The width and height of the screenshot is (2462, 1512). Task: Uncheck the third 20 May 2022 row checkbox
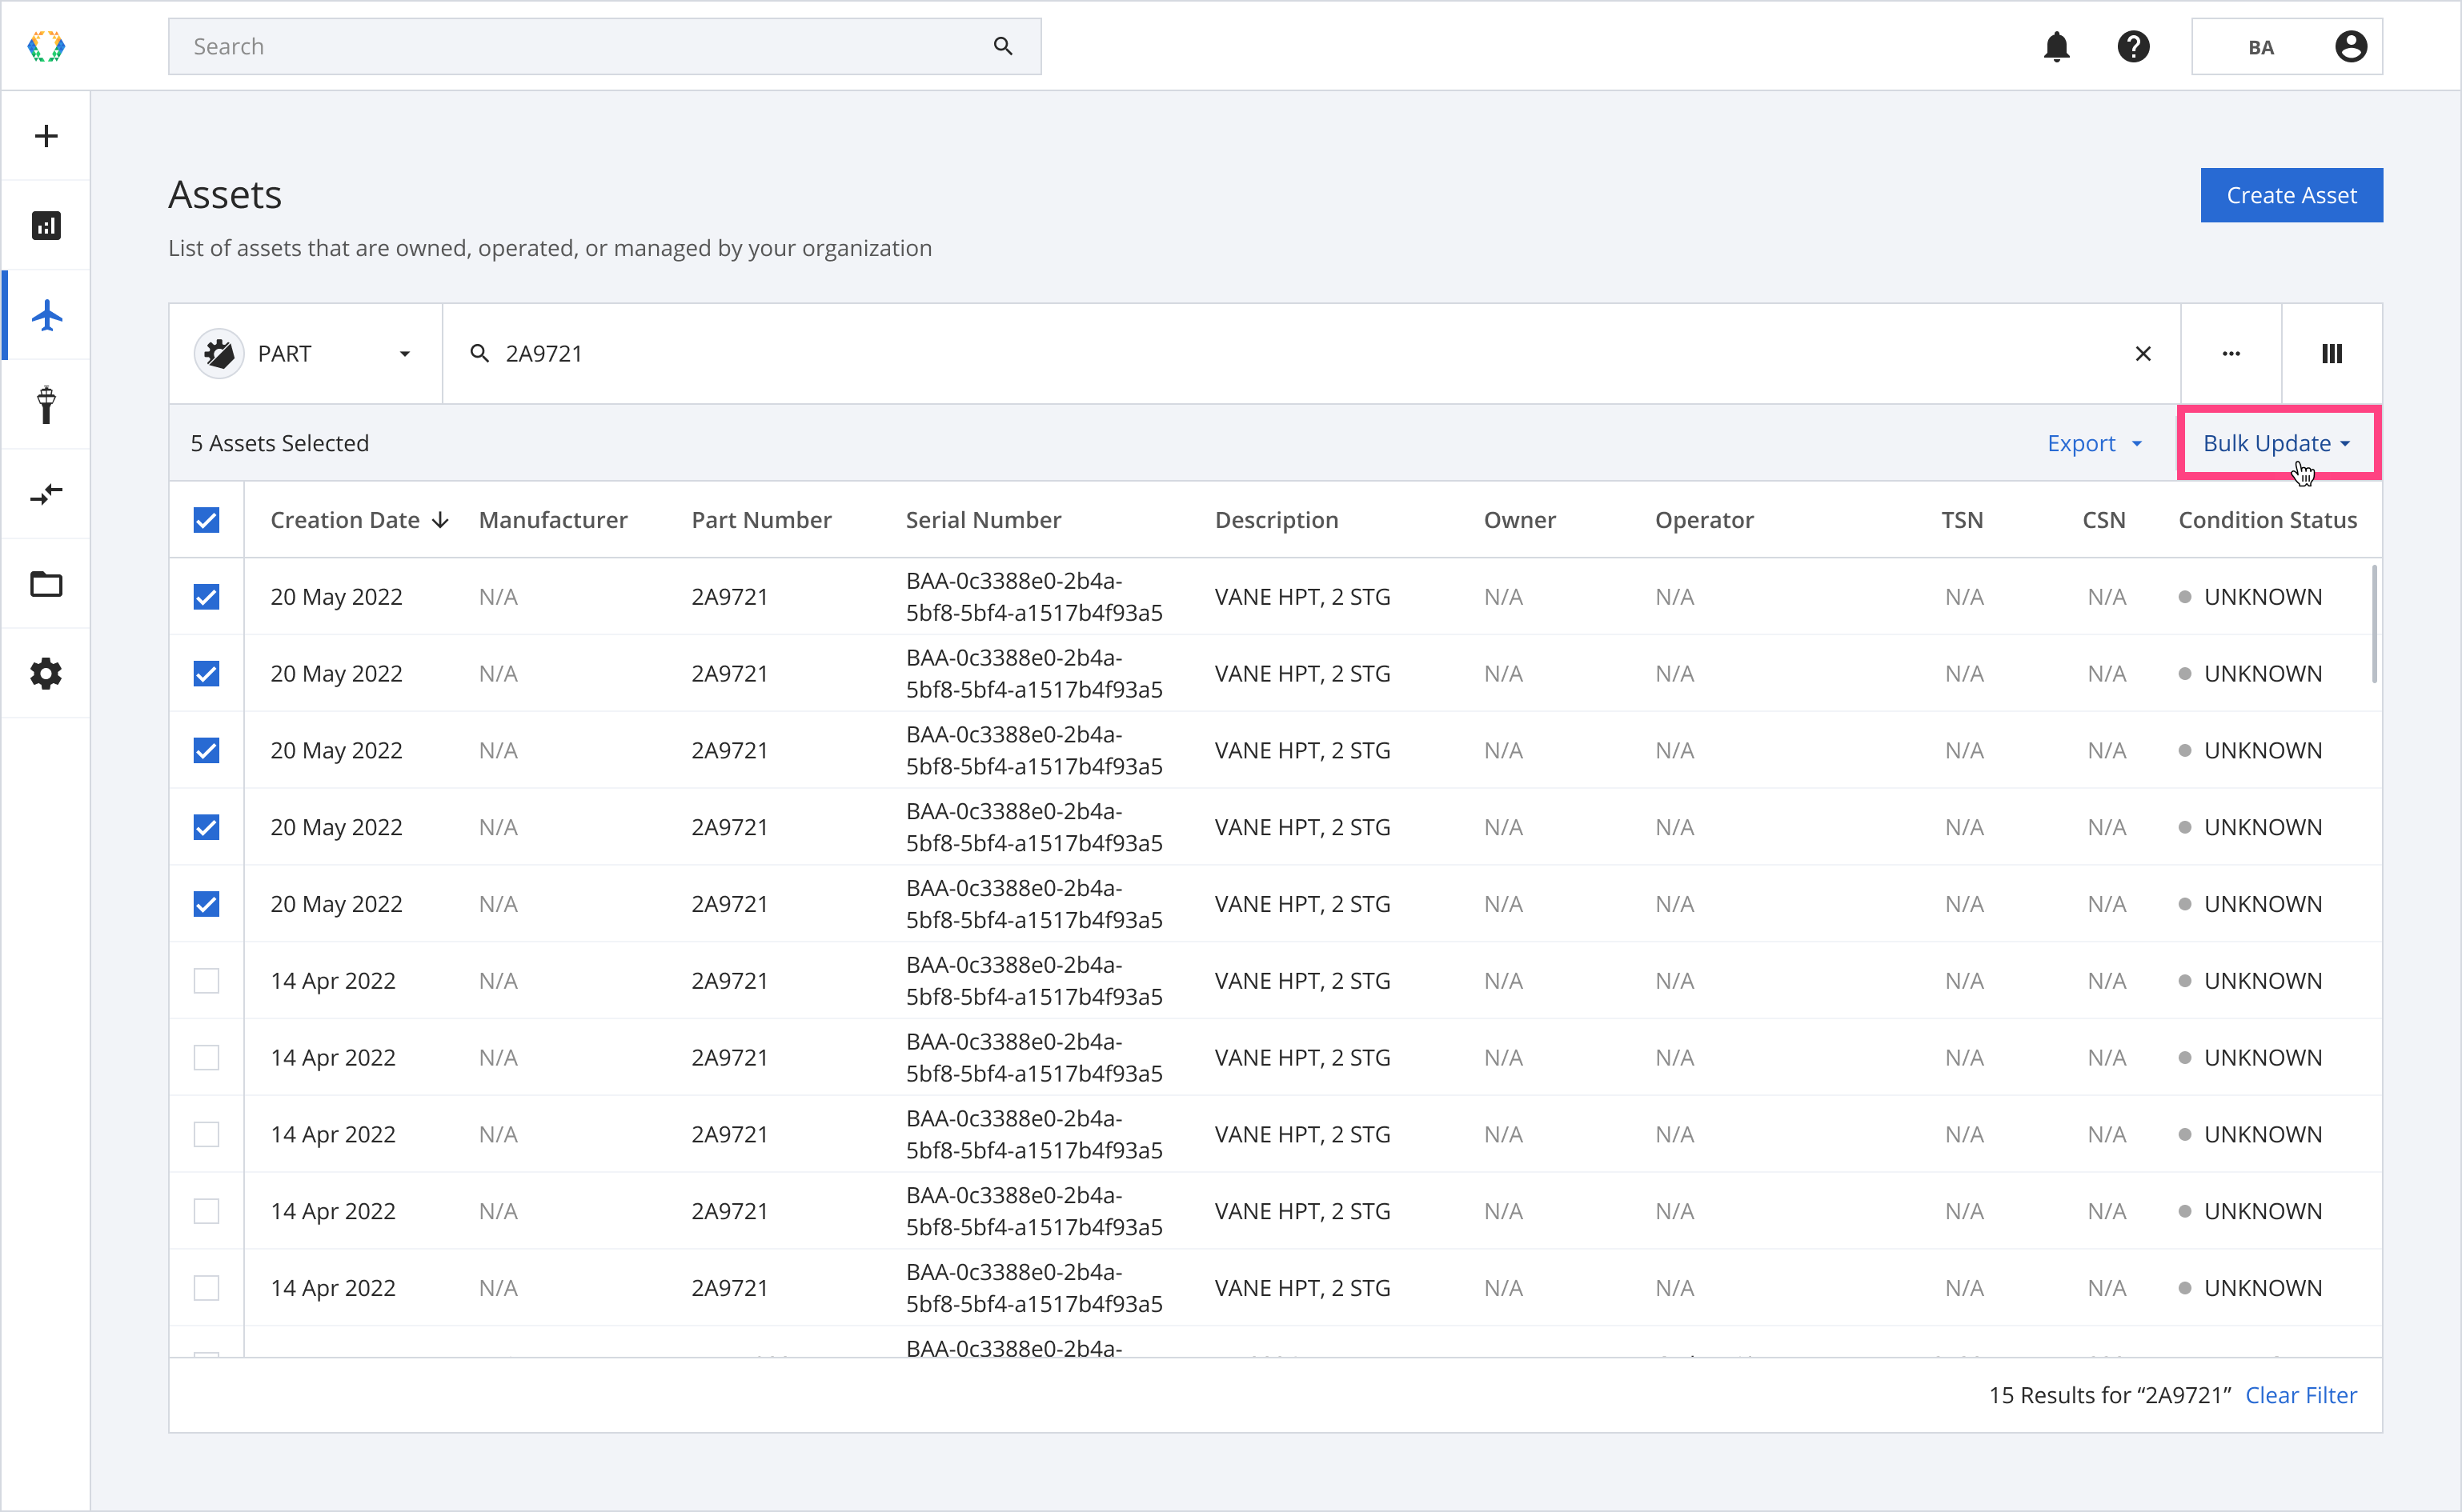(x=206, y=751)
